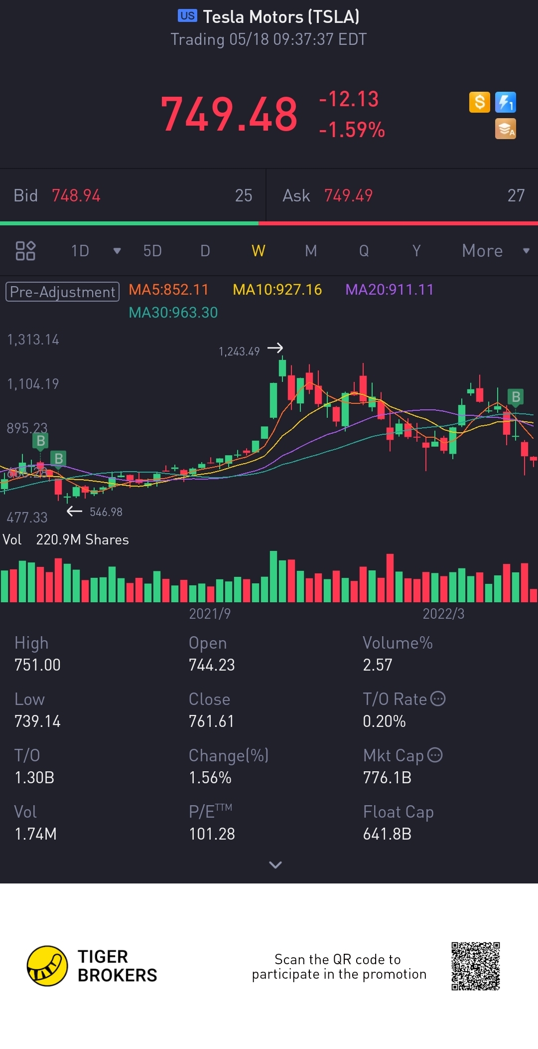Expand more stock details with chevron
This screenshot has width=538, height=1049.
pyautogui.click(x=275, y=865)
